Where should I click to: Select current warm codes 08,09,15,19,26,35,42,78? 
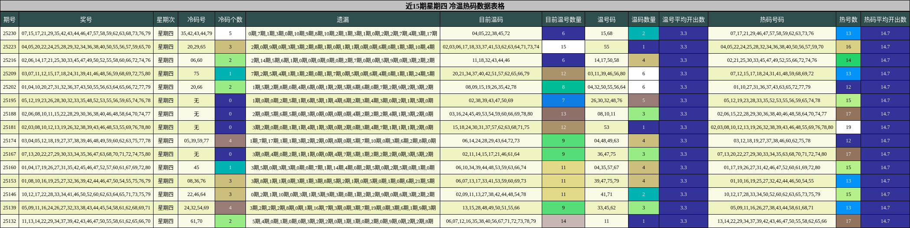491,87
